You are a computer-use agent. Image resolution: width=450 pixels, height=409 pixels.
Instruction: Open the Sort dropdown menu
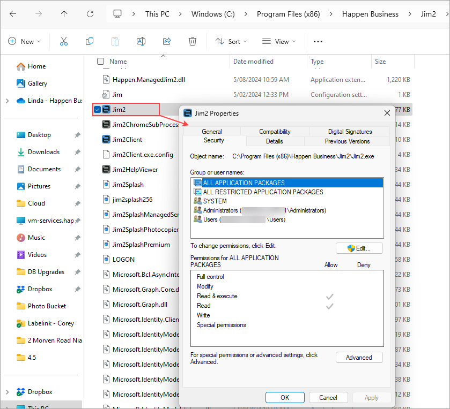(x=231, y=41)
